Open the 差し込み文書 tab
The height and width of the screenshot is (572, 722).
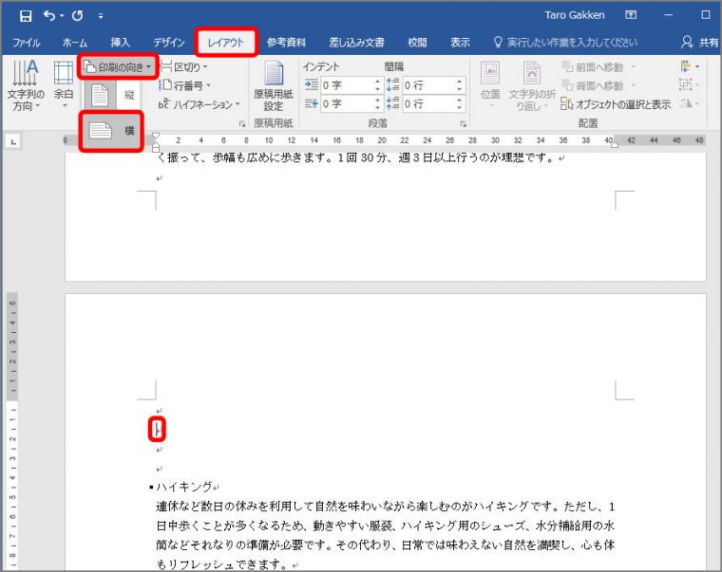tap(357, 43)
